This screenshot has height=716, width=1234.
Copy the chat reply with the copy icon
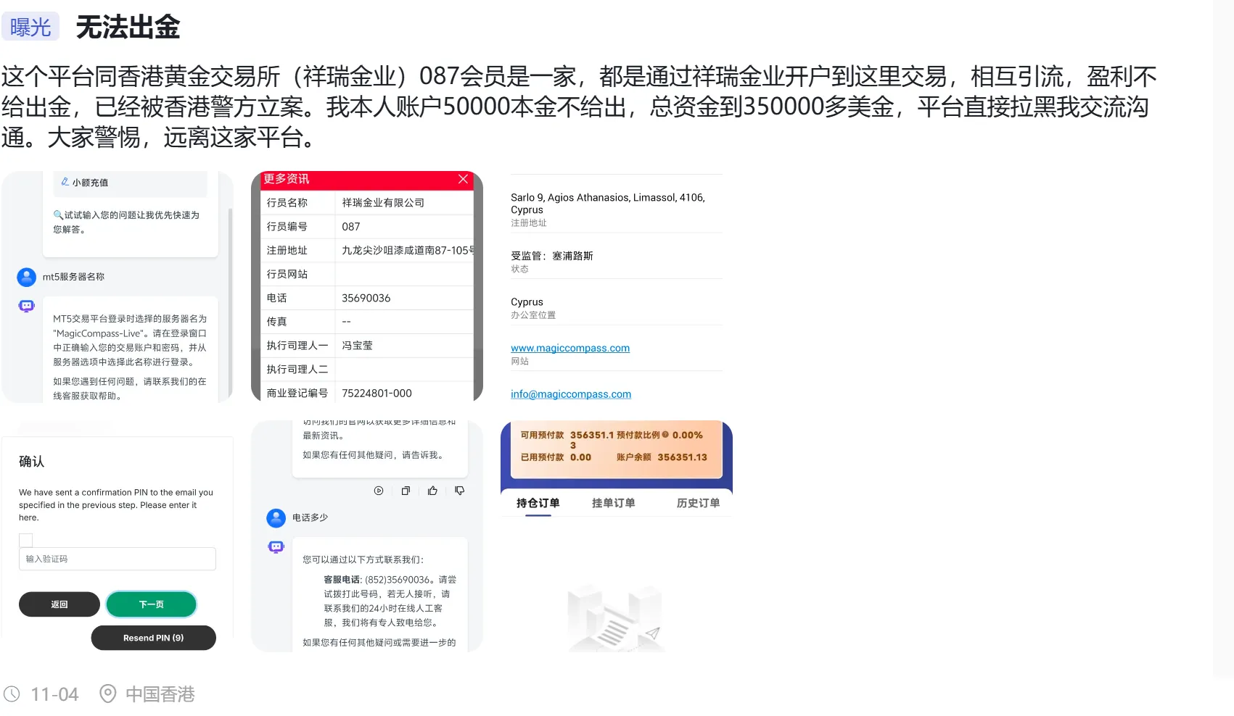[406, 491]
